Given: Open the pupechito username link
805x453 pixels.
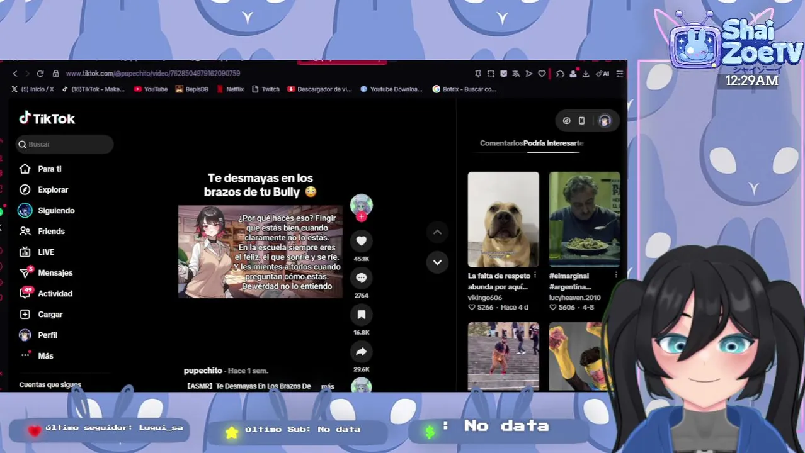Looking at the screenshot, I should point(203,371).
